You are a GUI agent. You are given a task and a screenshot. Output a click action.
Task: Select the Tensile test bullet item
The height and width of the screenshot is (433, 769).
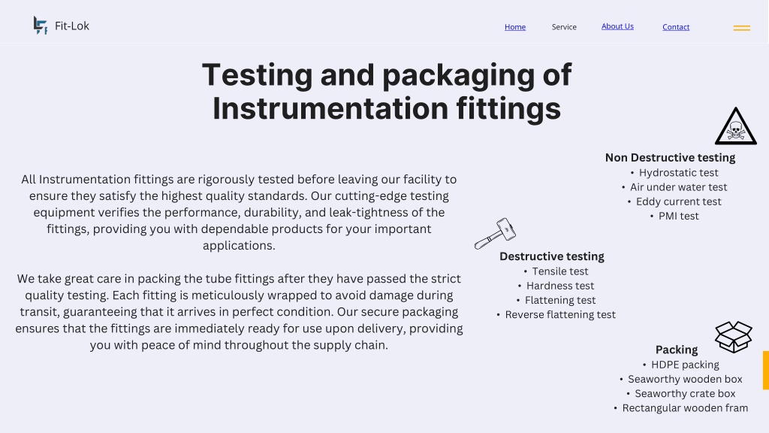(x=560, y=271)
